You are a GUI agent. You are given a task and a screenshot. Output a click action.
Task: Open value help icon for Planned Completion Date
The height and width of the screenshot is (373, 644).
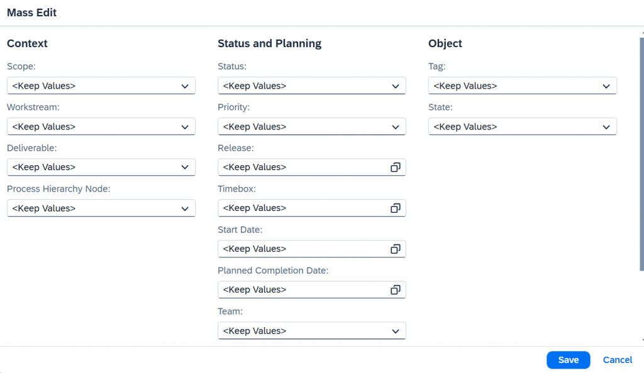[395, 289]
